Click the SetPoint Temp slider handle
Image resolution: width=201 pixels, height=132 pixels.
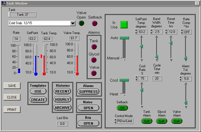141,46
